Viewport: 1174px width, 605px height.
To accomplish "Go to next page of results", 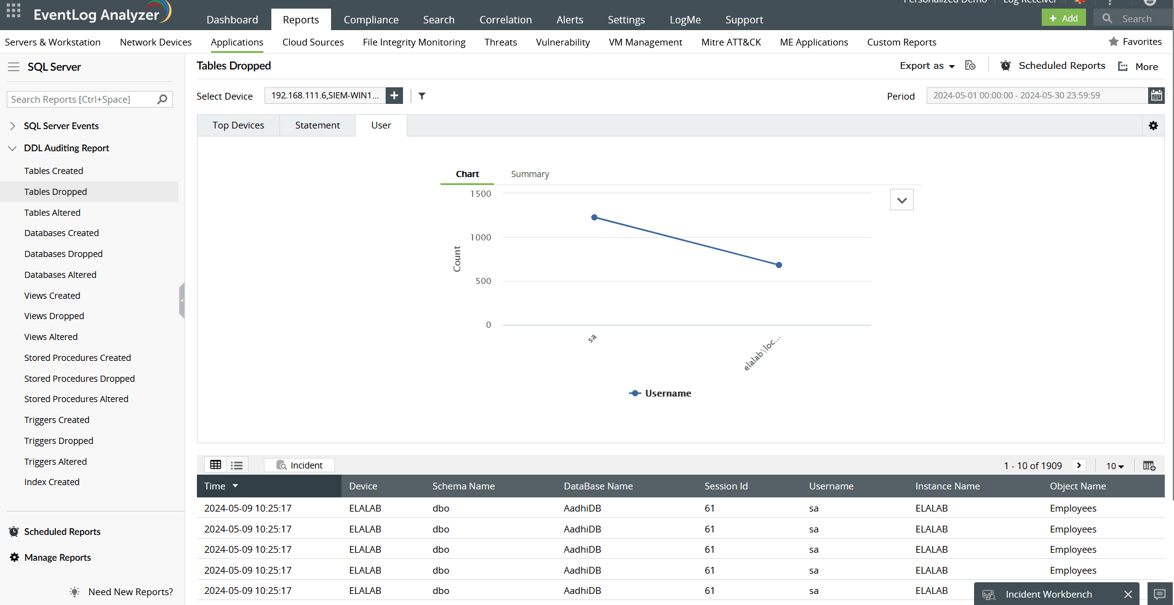I will (1079, 465).
